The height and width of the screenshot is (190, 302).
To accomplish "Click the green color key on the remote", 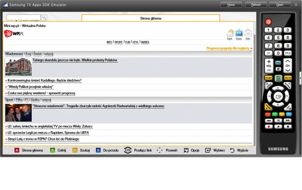I will (x=275, y=115).
